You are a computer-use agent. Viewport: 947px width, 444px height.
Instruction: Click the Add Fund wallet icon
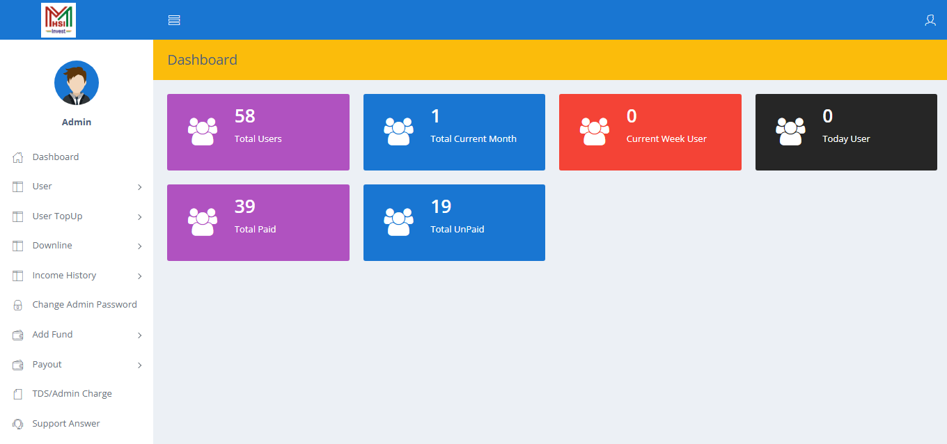click(x=18, y=335)
